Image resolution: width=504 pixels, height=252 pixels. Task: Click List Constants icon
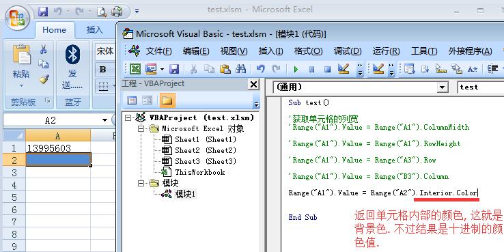point(425,68)
